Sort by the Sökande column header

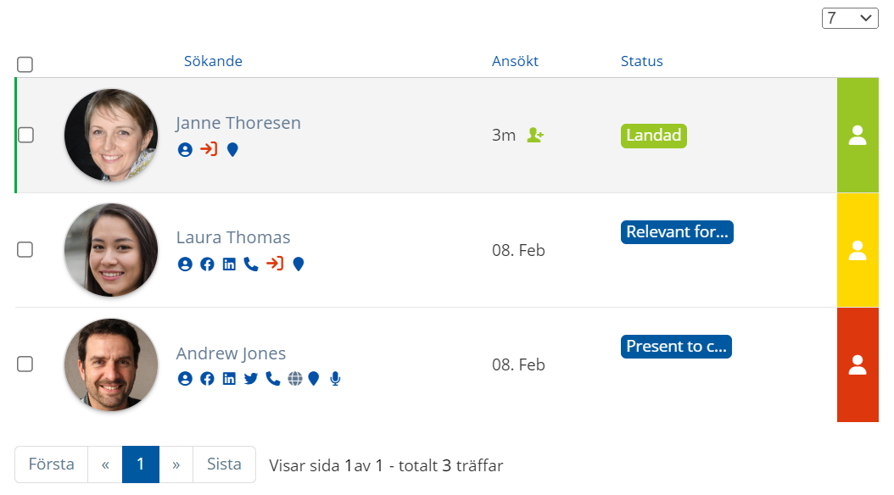[x=213, y=61]
